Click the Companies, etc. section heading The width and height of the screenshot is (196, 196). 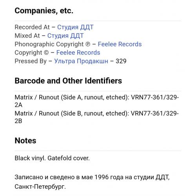point(44,11)
